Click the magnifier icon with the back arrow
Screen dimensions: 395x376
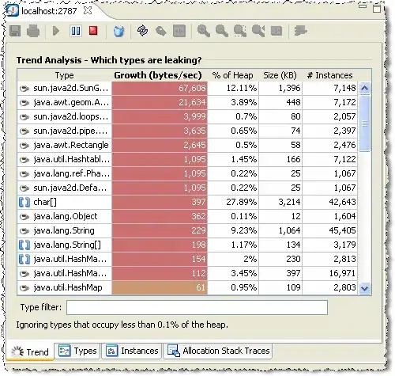click(258, 31)
